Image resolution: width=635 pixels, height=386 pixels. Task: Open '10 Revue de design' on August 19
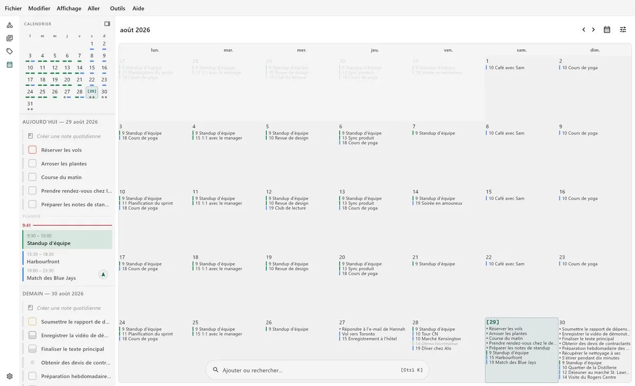[288, 268]
